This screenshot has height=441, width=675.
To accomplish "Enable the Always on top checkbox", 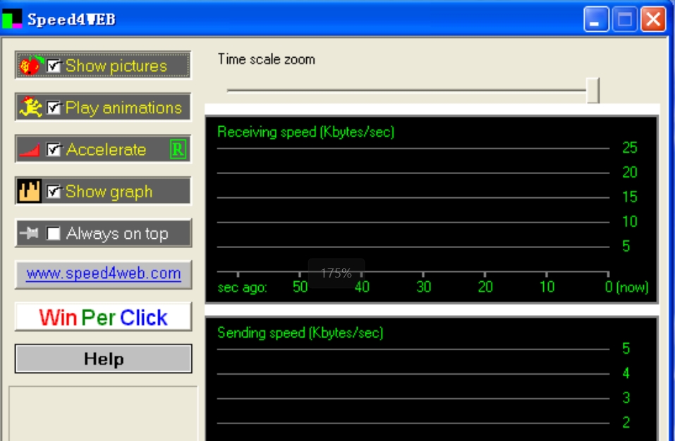I will [x=54, y=234].
